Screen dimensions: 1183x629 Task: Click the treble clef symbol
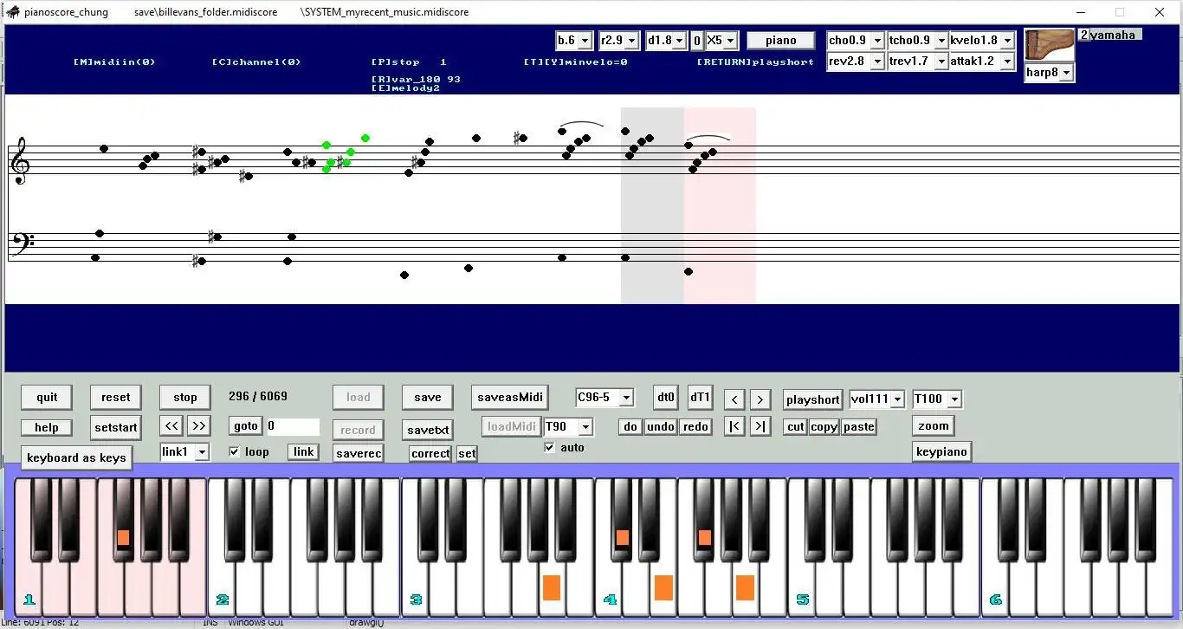click(18, 161)
